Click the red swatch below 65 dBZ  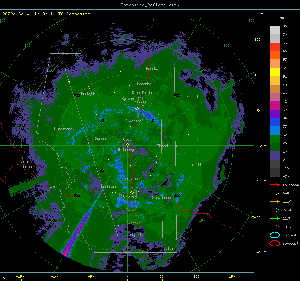(275, 47)
